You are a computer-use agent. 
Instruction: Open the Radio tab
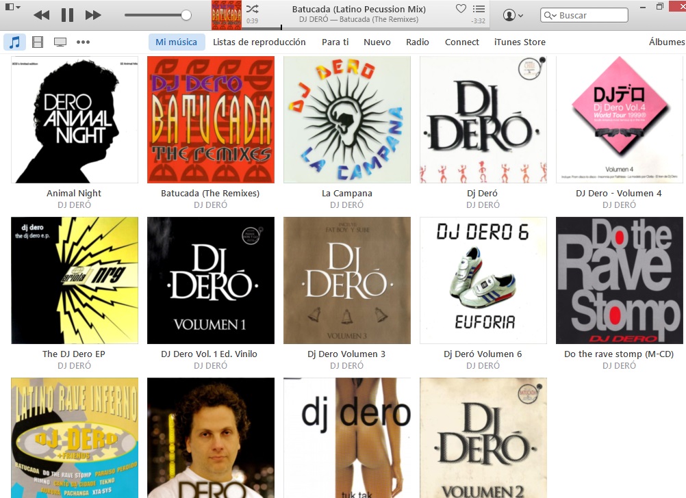pos(418,42)
